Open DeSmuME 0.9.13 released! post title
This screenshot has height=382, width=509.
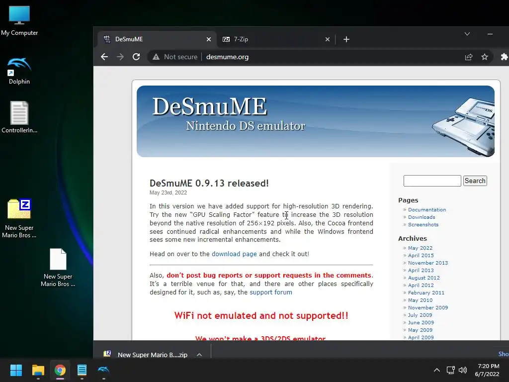pyautogui.click(x=209, y=183)
